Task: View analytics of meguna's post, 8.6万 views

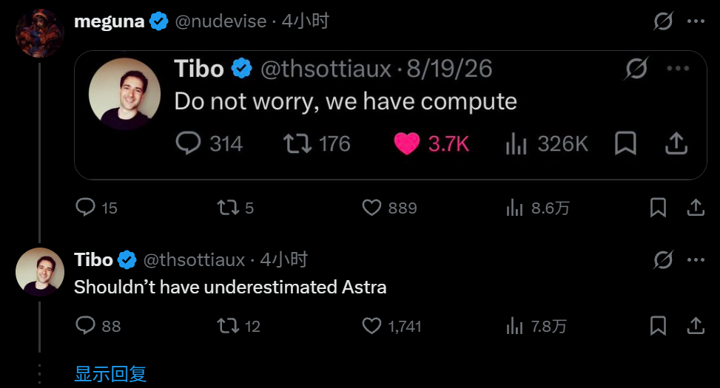Action: point(538,208)
